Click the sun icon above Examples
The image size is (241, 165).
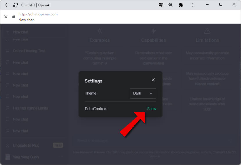tap(100, 31)
